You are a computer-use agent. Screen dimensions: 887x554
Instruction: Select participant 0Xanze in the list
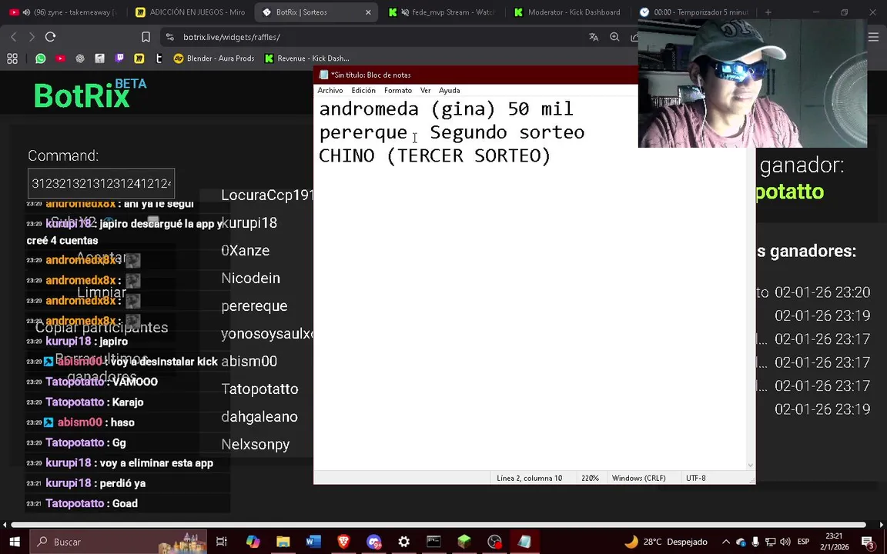click(245, 250)
